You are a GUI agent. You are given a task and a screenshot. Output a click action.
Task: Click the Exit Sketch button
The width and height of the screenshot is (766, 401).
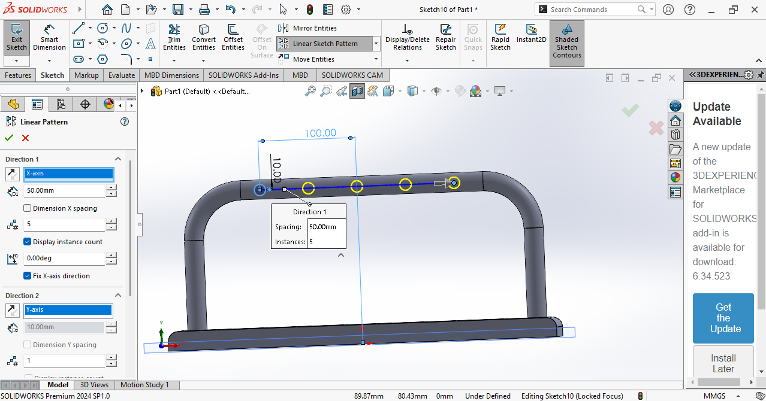click(x=17, y=37)
